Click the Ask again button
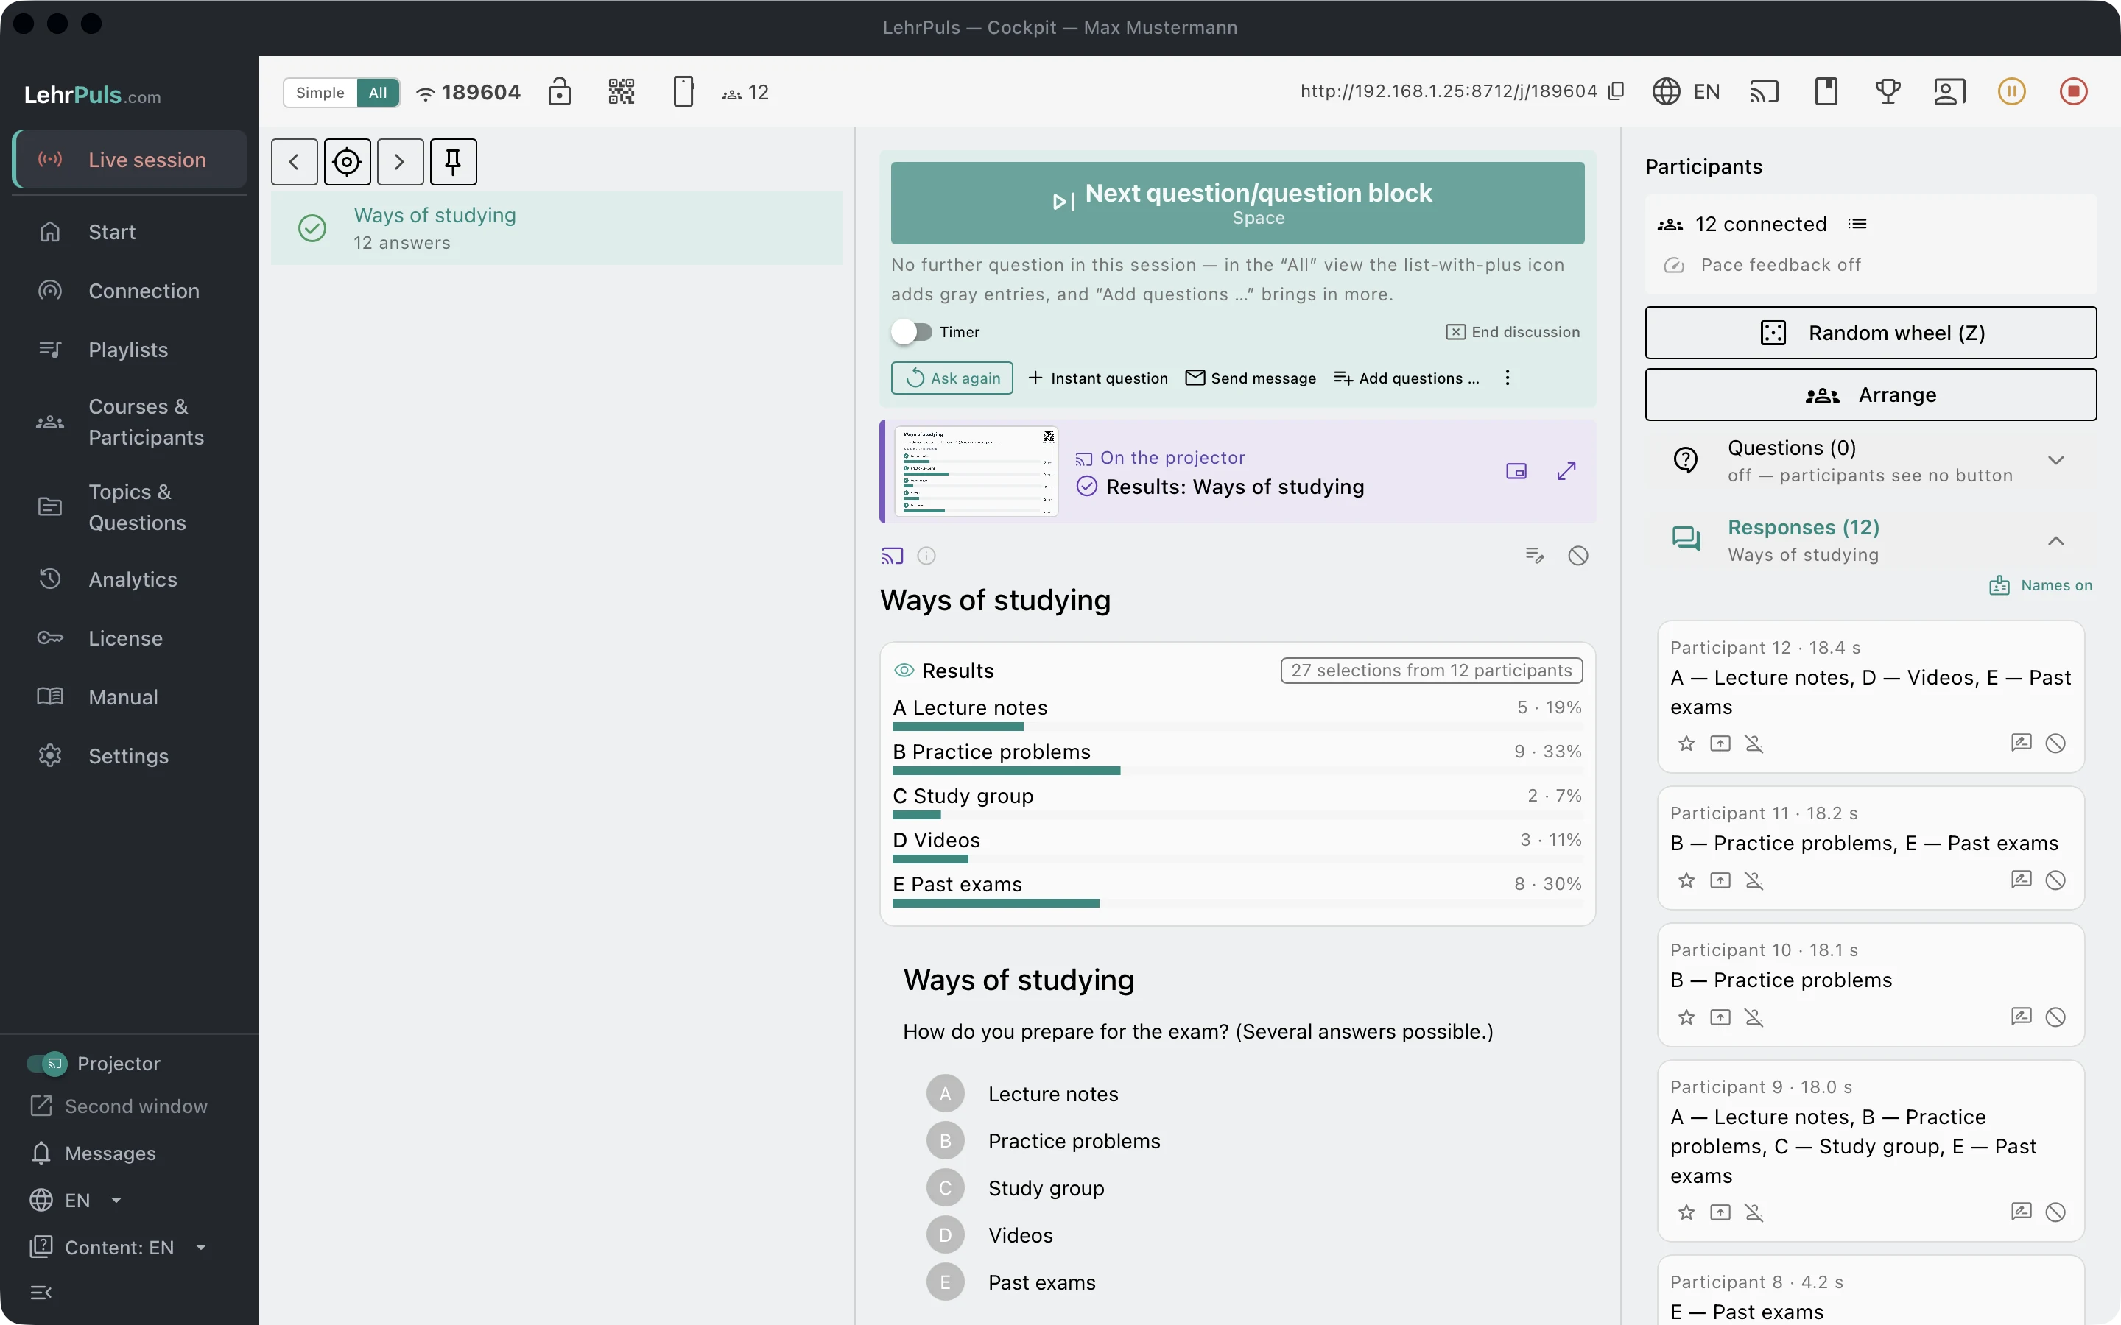 point(952,378)
